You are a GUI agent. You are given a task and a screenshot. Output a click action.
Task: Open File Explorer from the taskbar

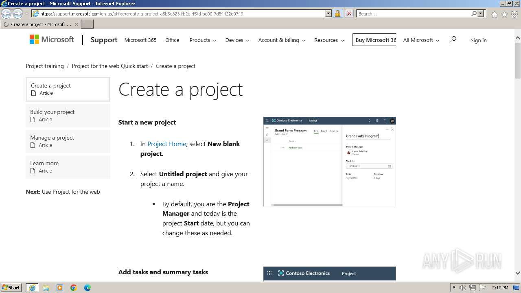pyautogui.click(x=46, y=288)
